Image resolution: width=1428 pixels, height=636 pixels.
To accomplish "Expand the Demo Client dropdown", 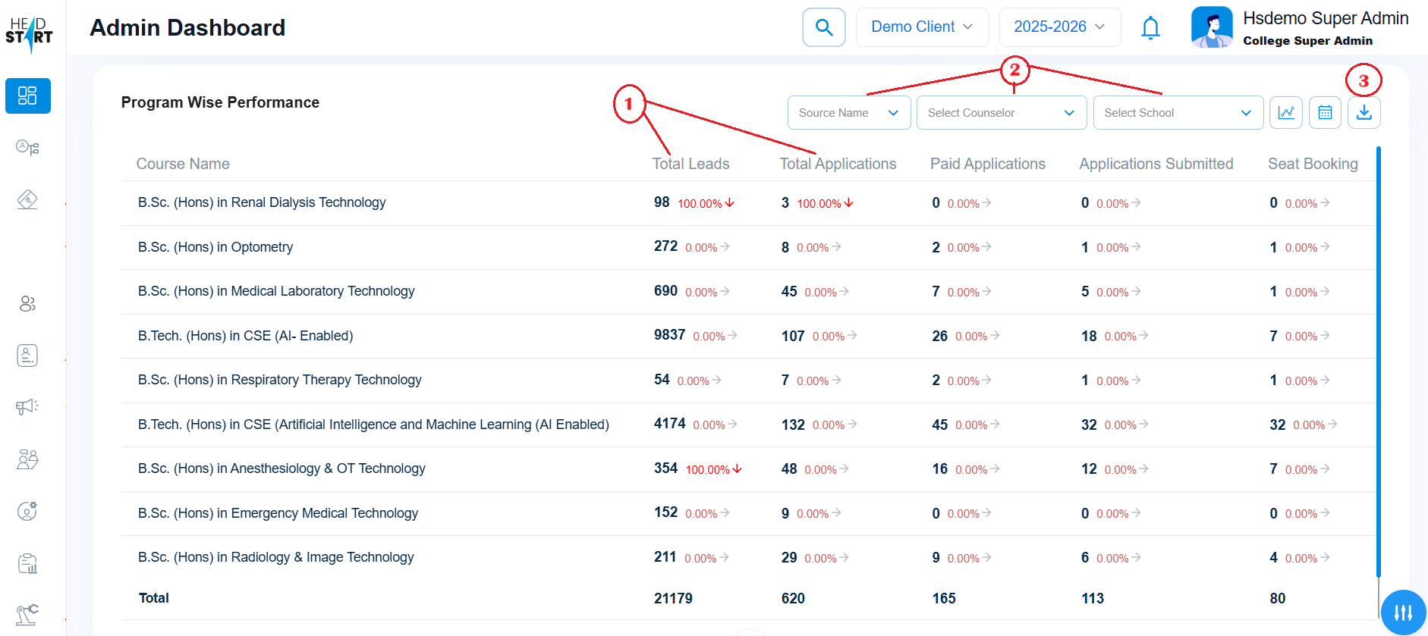I will (922, 27).
